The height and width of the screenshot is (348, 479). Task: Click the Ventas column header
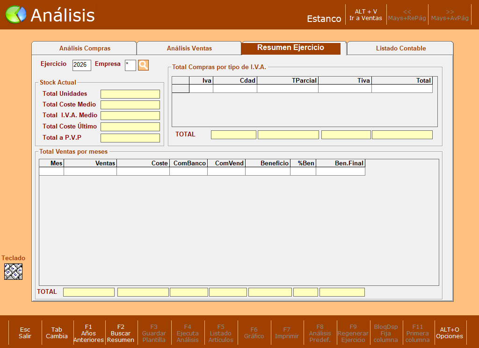click(90, 163)
